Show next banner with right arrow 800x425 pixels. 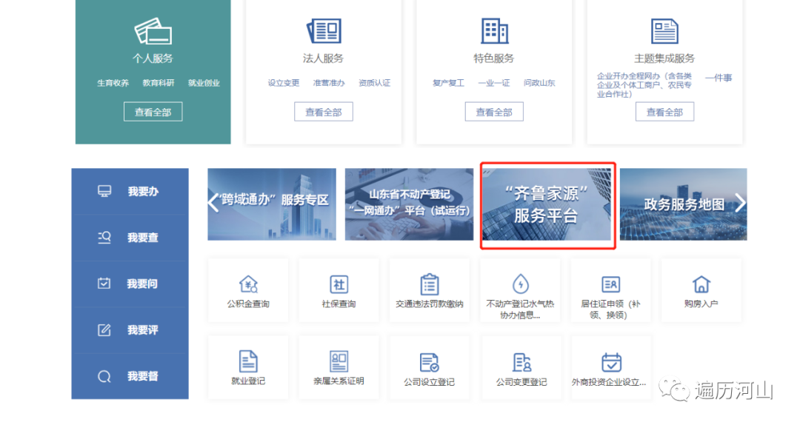pyautogui.click(x=740, y=203)
